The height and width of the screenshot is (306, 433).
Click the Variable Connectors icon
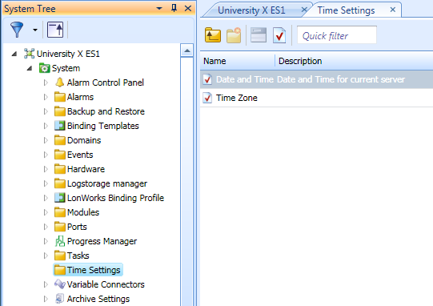60,284
